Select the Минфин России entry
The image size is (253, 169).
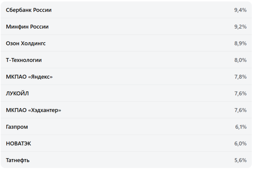point(27,27)
